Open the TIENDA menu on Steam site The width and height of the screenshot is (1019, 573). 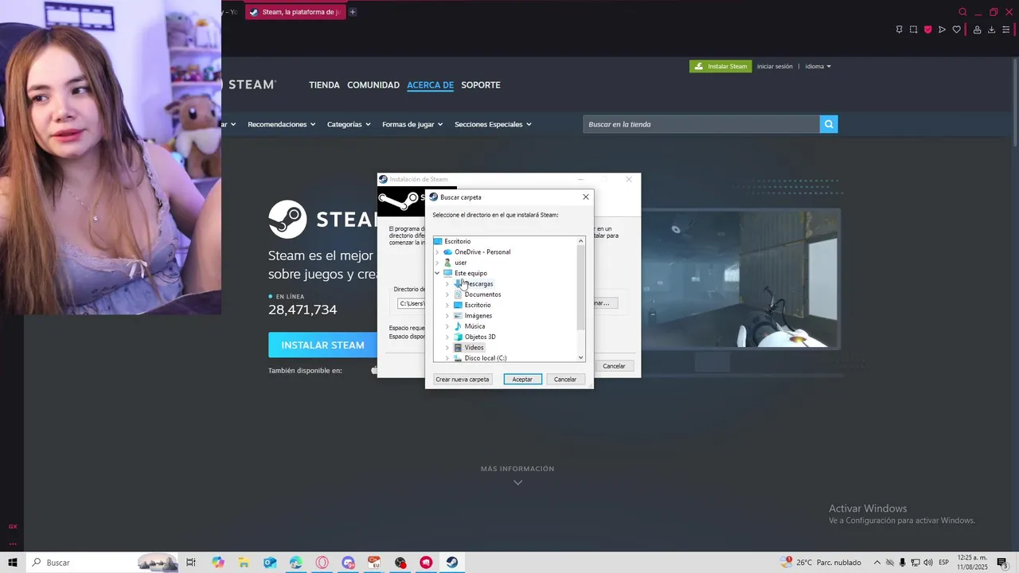[324, 85]
